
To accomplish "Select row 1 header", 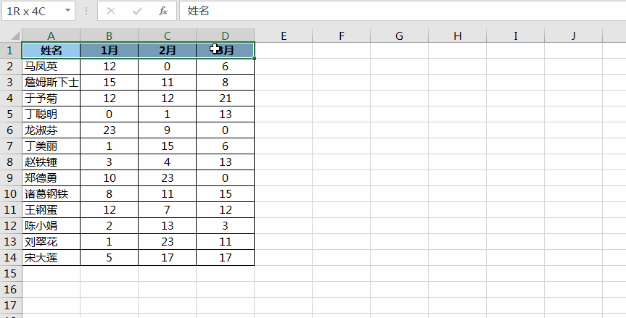I will click(x=10, y=50).
